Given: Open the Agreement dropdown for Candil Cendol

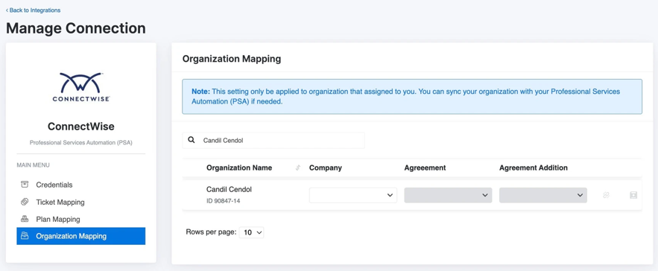Looking at the screenshot, I should [448, 195].
